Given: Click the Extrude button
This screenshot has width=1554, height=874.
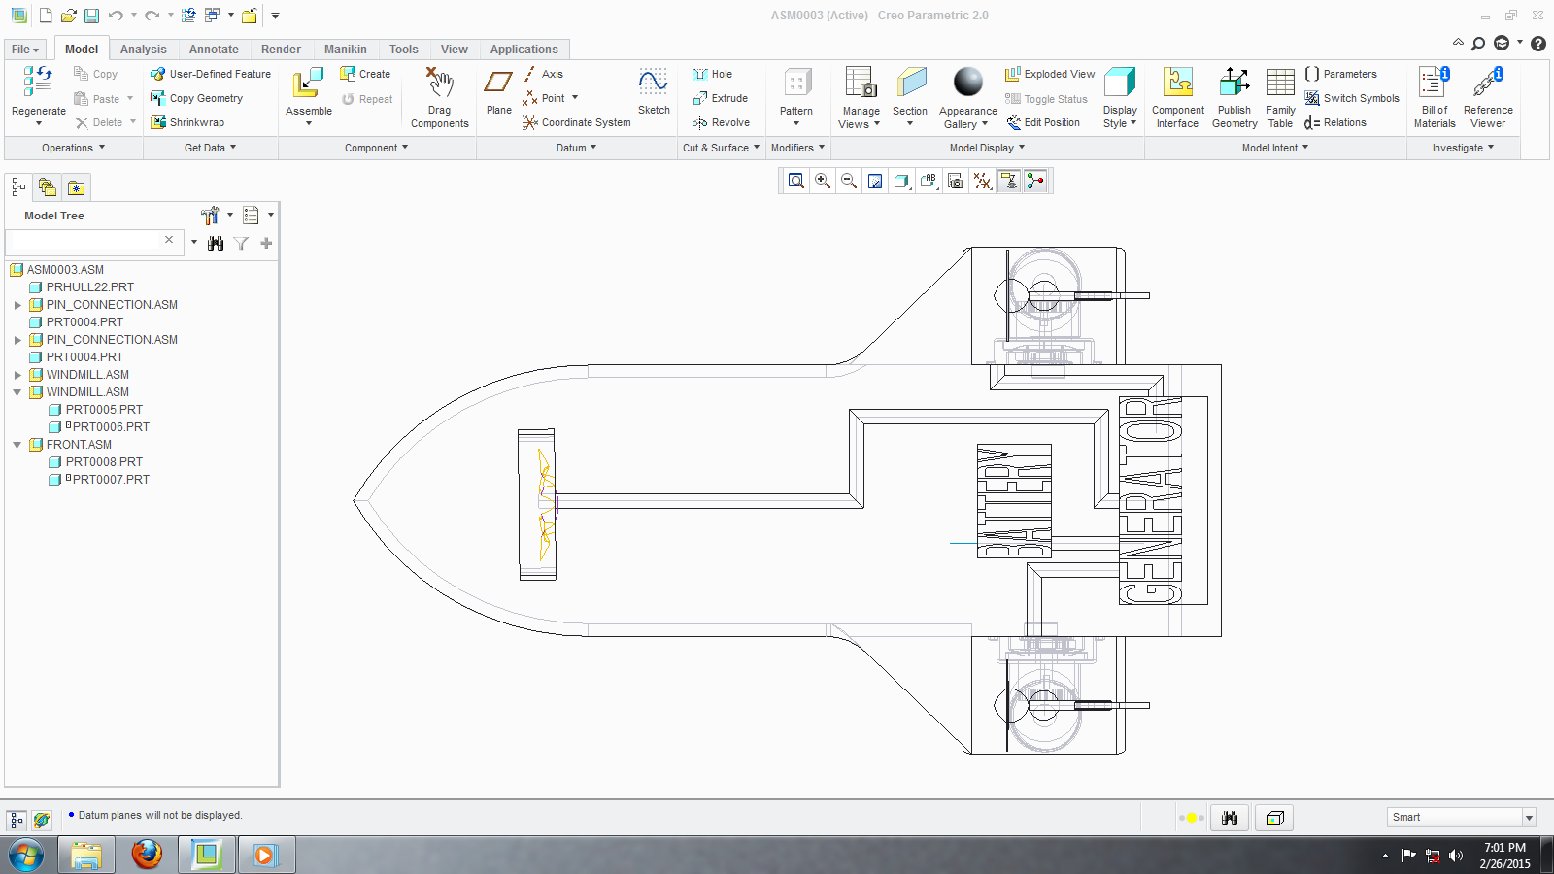Looking at the screenshot, I should [x=720, y=98].
